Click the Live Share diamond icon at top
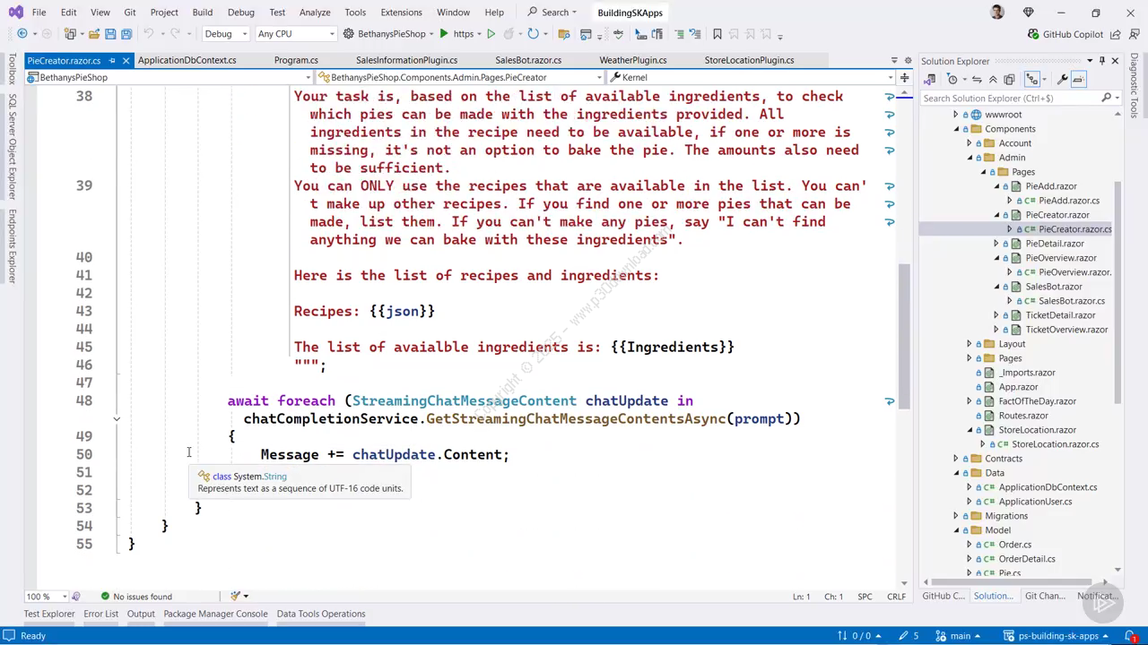 pyautogui.click(x=1028, y=13)
